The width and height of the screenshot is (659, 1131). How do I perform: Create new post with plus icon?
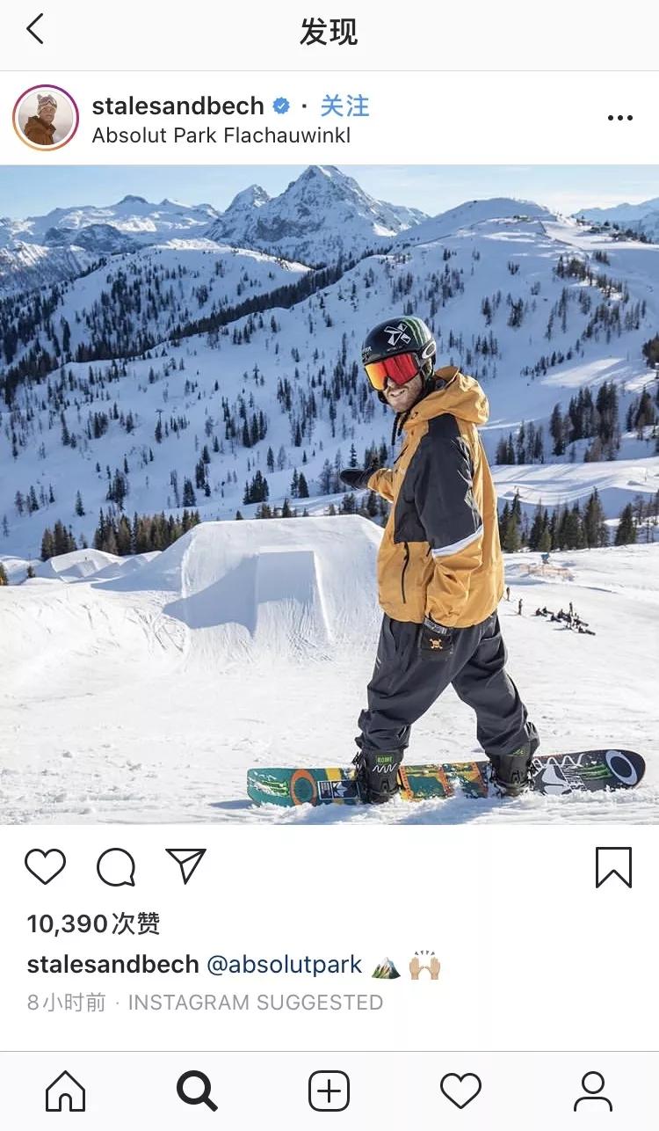(x=329, y=1091)
